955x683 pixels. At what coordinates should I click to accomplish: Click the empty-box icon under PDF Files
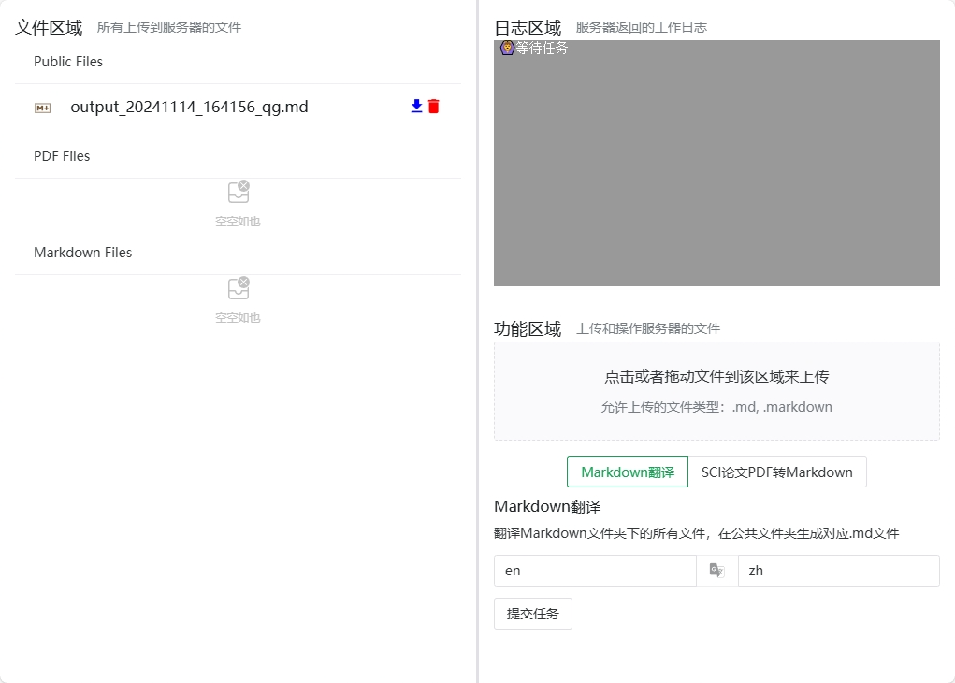coord(239,192)
